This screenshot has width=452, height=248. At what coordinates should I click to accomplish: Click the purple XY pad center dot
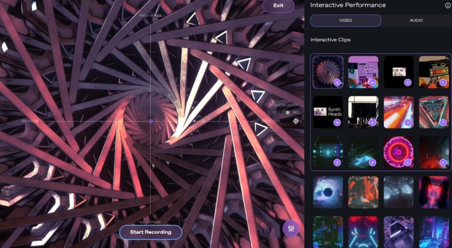(x=151, y=122)
